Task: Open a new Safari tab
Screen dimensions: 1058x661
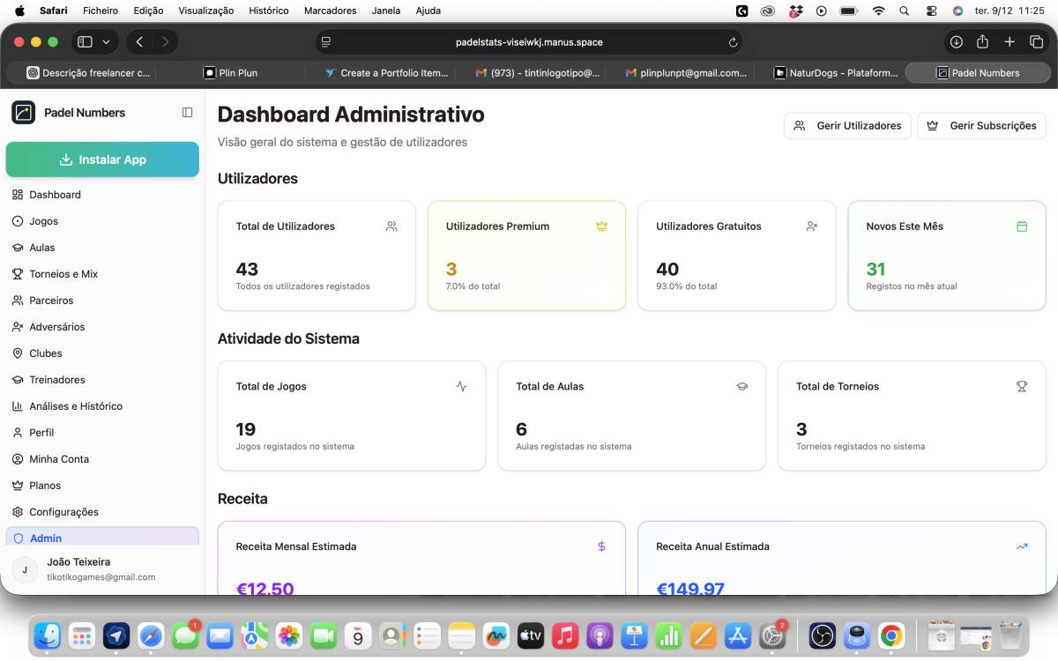Action: [x=1010, y=42]
